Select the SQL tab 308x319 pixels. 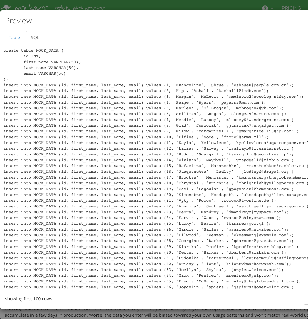(35, 38)
